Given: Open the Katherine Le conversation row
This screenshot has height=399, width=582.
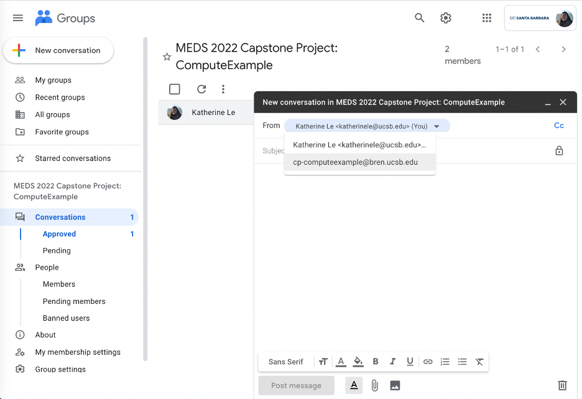Looking at the screenshot, I should [x=206, y=112].
